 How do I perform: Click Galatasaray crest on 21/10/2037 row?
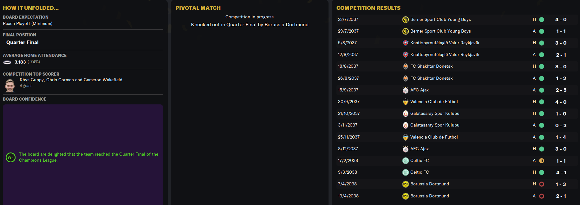tap(405, 114)
